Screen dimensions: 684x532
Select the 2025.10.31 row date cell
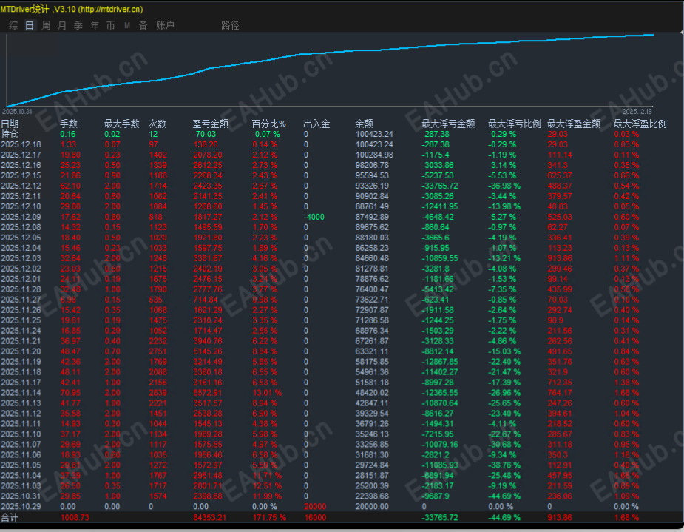[x=21, y=496]
